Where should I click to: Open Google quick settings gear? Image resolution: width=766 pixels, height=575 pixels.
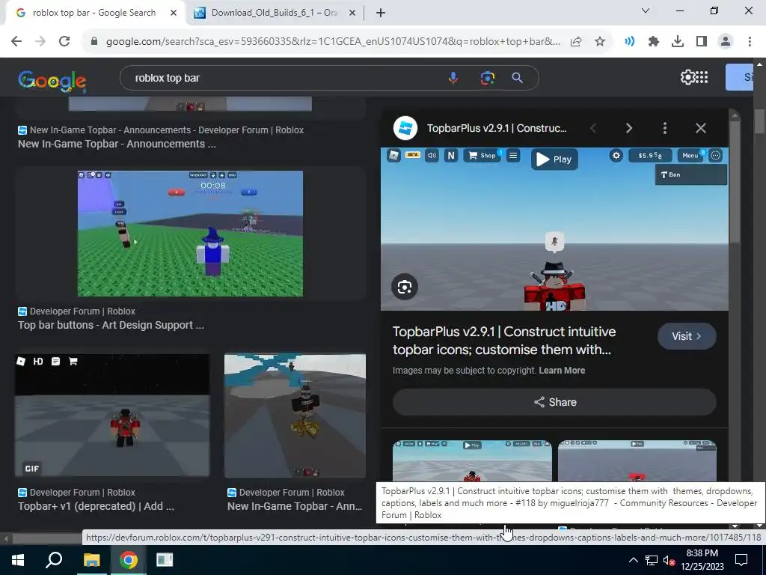click(687, 77)
